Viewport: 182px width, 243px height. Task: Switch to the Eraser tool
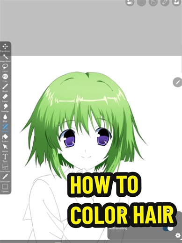[x=5, y=98]
